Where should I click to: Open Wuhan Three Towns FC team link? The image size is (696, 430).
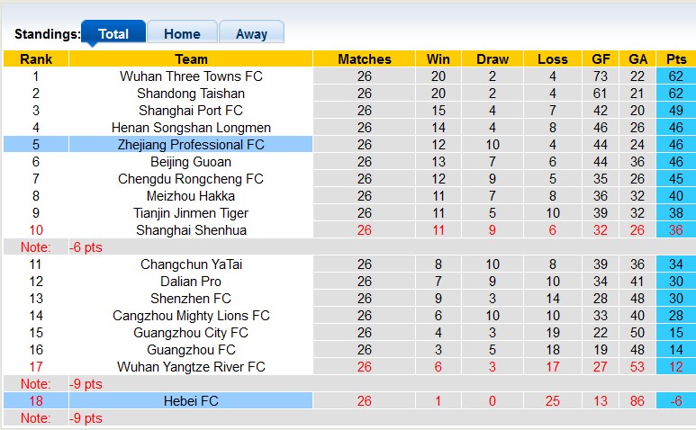tap(191, 76)
